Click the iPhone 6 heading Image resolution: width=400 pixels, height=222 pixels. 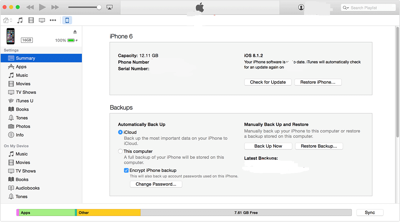[x=121, y=36]
